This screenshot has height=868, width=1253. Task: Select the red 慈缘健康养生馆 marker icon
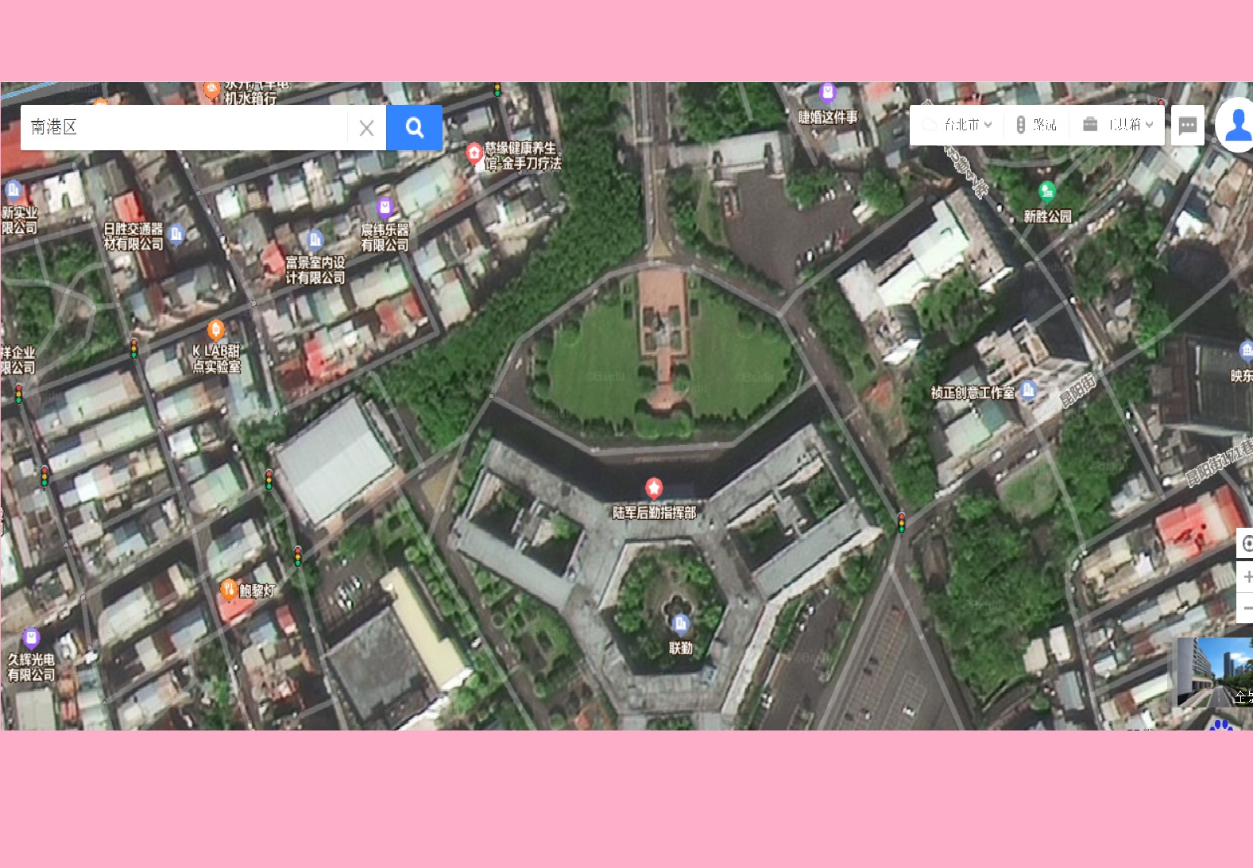point(474,152)
